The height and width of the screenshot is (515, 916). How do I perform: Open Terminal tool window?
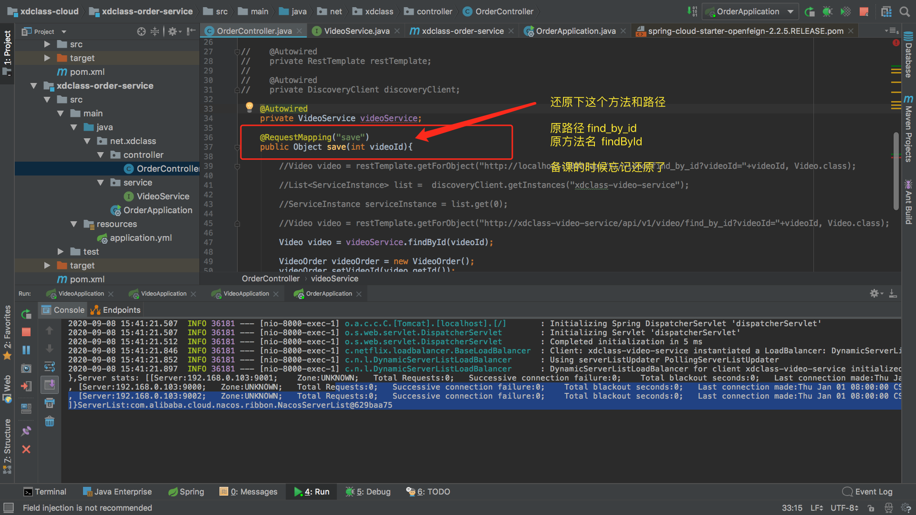coord(45,492)
